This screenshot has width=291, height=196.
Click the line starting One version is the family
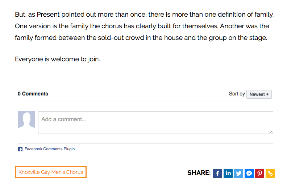coord(142,26)
